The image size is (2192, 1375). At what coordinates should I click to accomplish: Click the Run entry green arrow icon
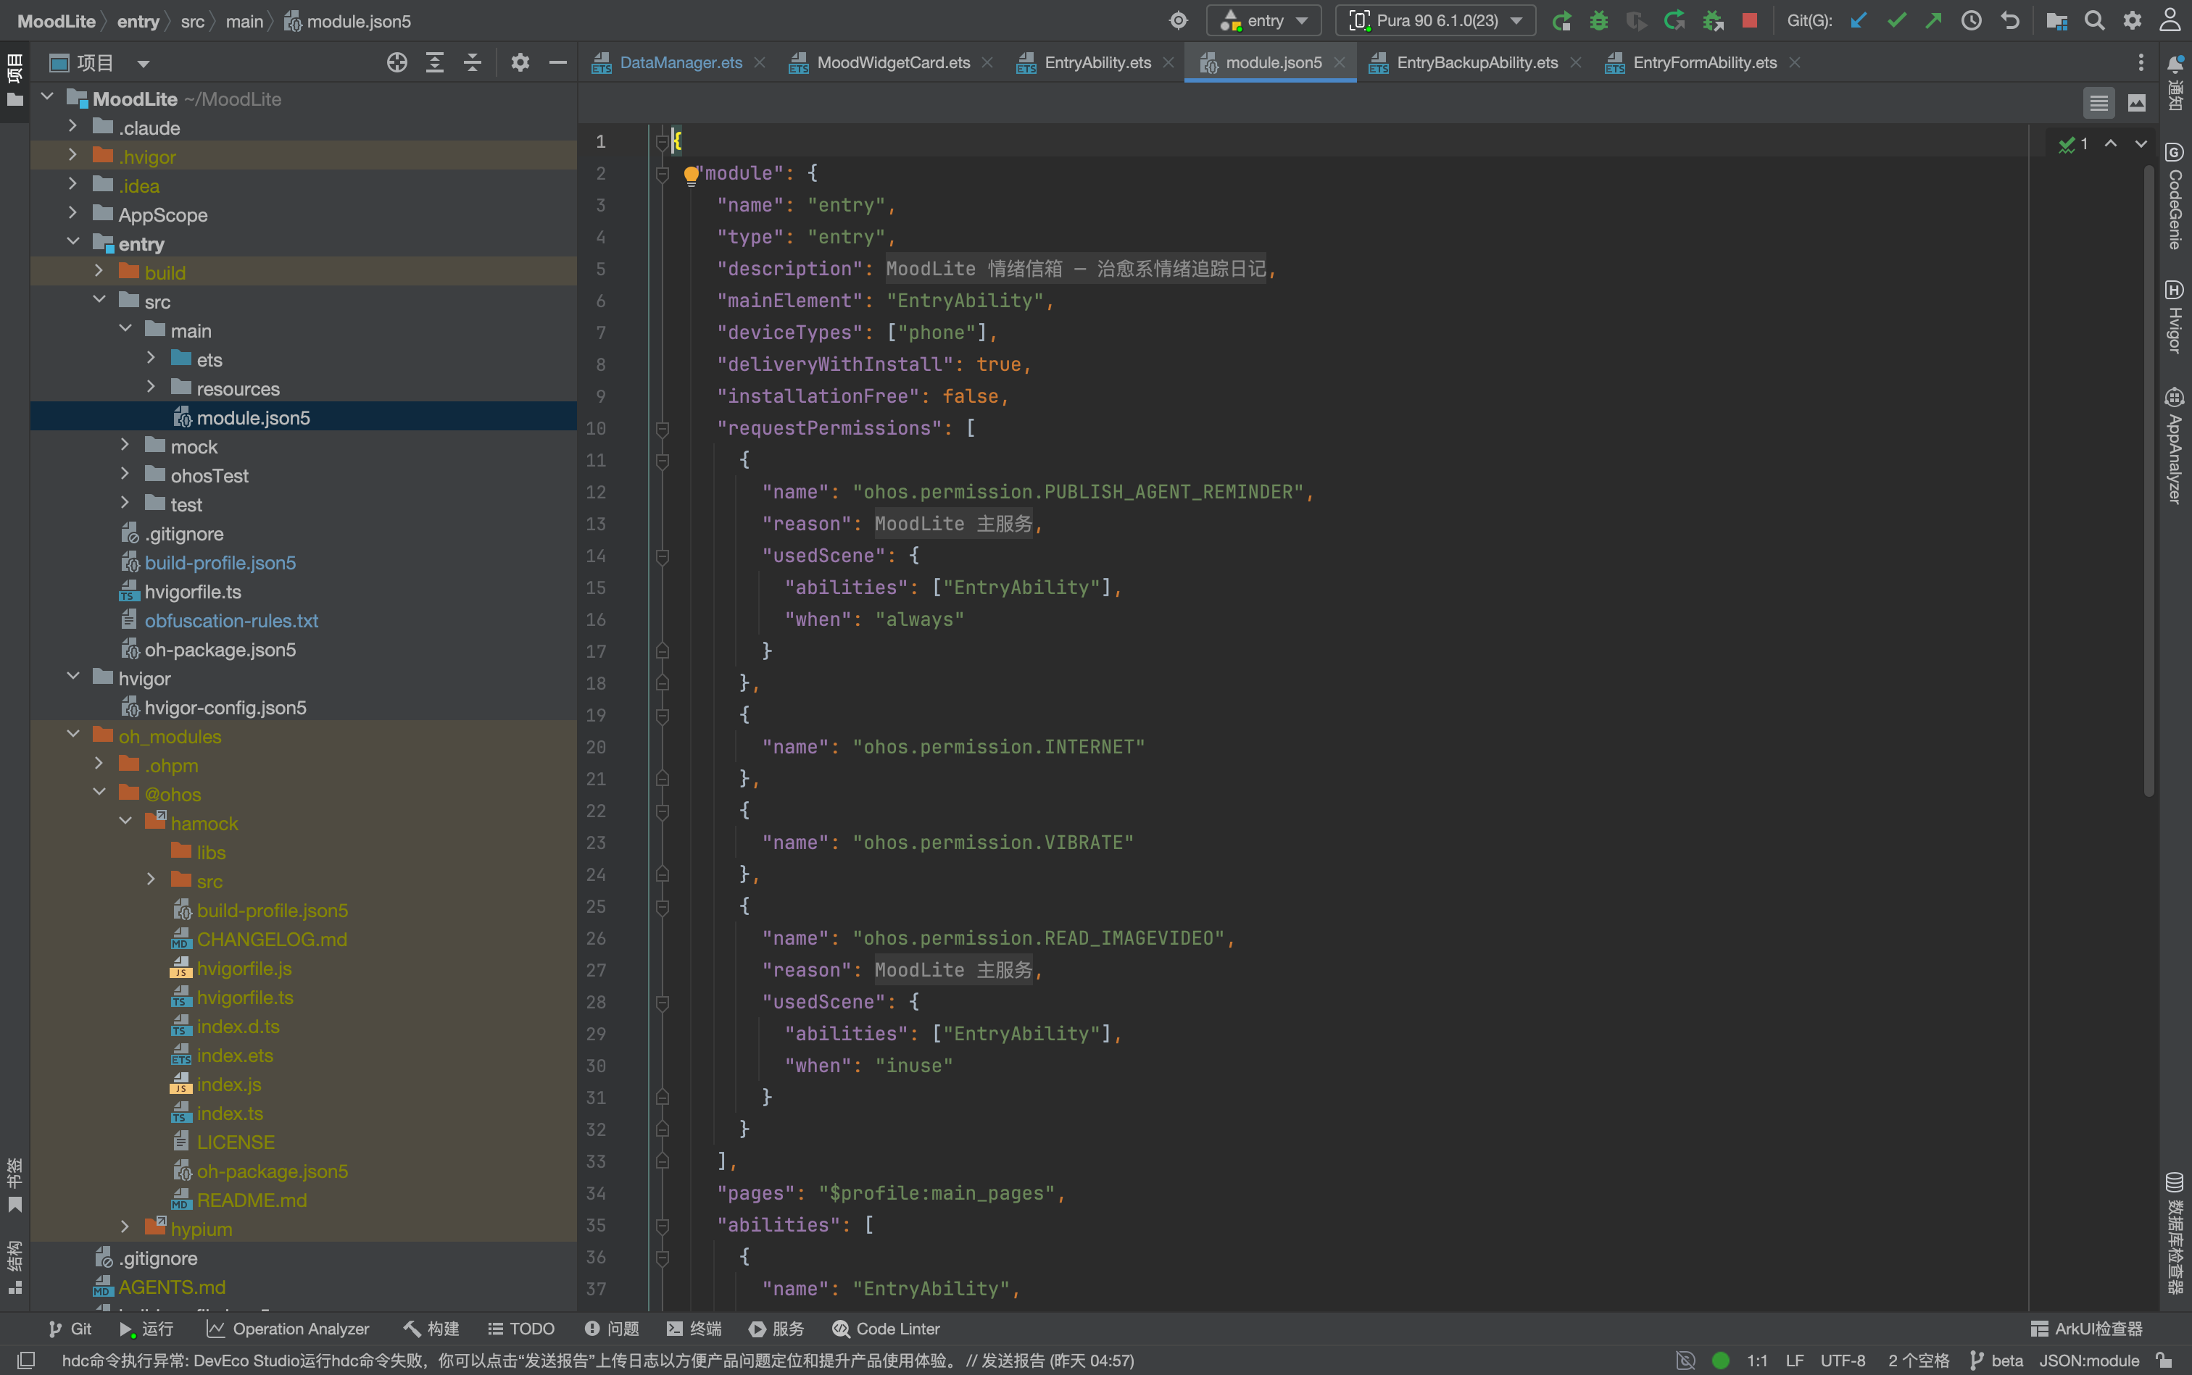pos(1561,21)
